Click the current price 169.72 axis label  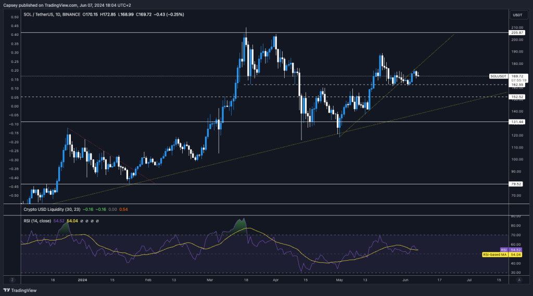pos(517,76)
